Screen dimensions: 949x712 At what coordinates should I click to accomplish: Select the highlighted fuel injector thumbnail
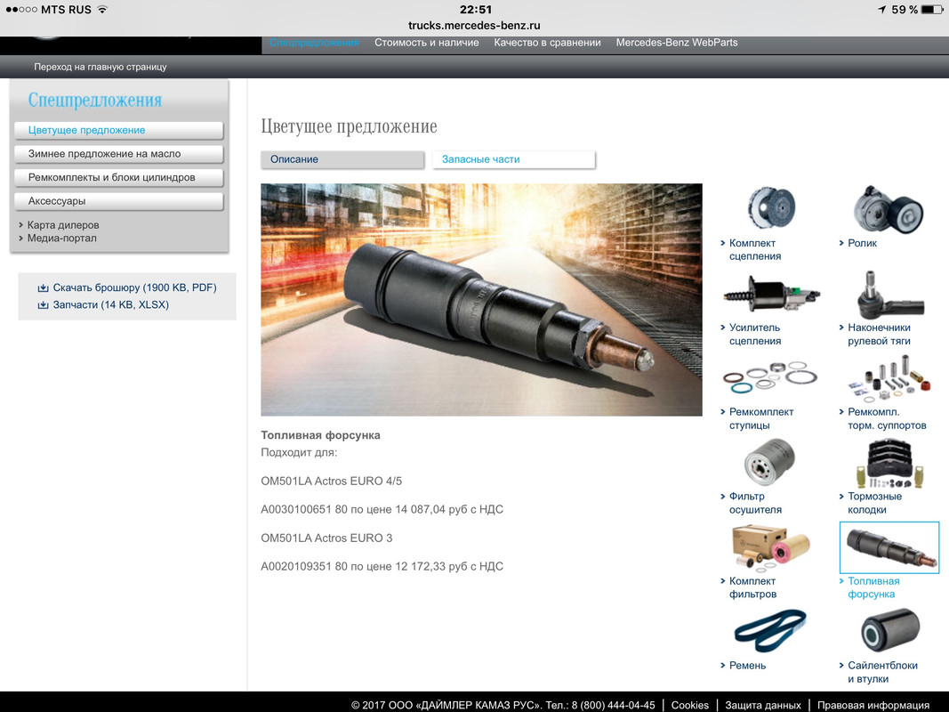pyautogui.click(x=889, y=547)
